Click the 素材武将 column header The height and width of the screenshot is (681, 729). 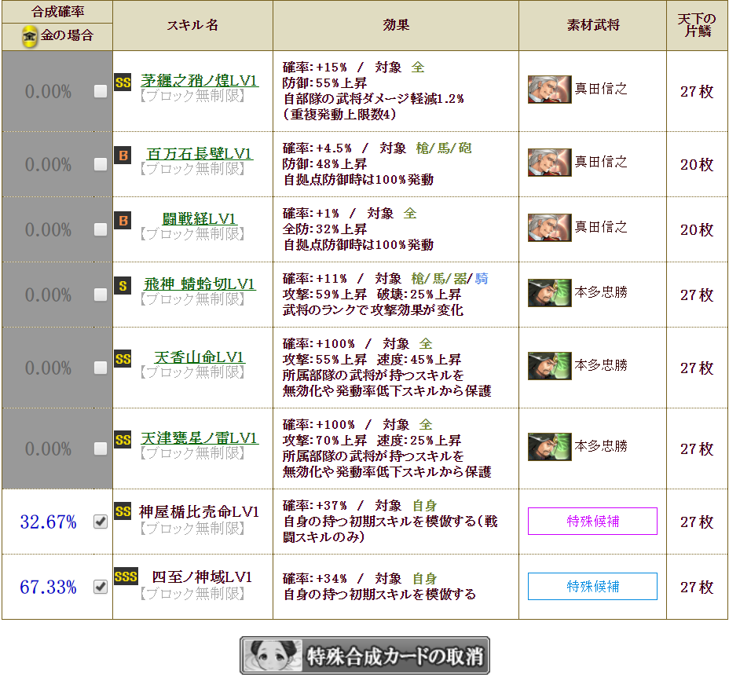click(x=593, y=25)
